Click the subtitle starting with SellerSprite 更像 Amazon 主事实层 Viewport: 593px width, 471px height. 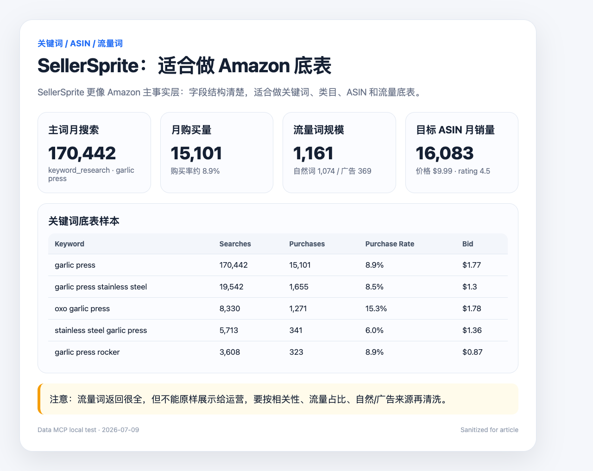point(230,92)
